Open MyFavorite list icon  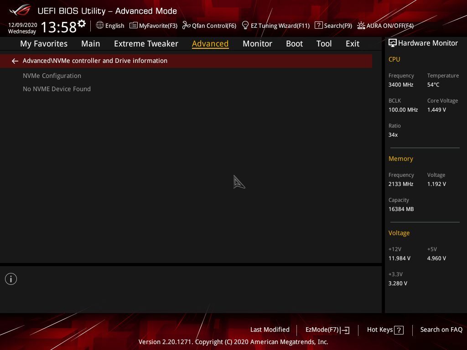point(134,26)
